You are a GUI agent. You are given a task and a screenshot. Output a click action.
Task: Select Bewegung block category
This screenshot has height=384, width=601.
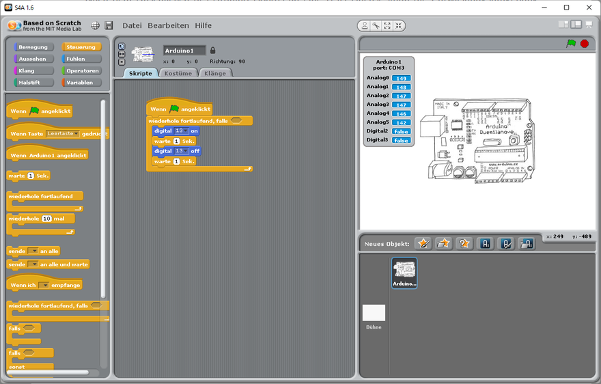pos(33,46)
